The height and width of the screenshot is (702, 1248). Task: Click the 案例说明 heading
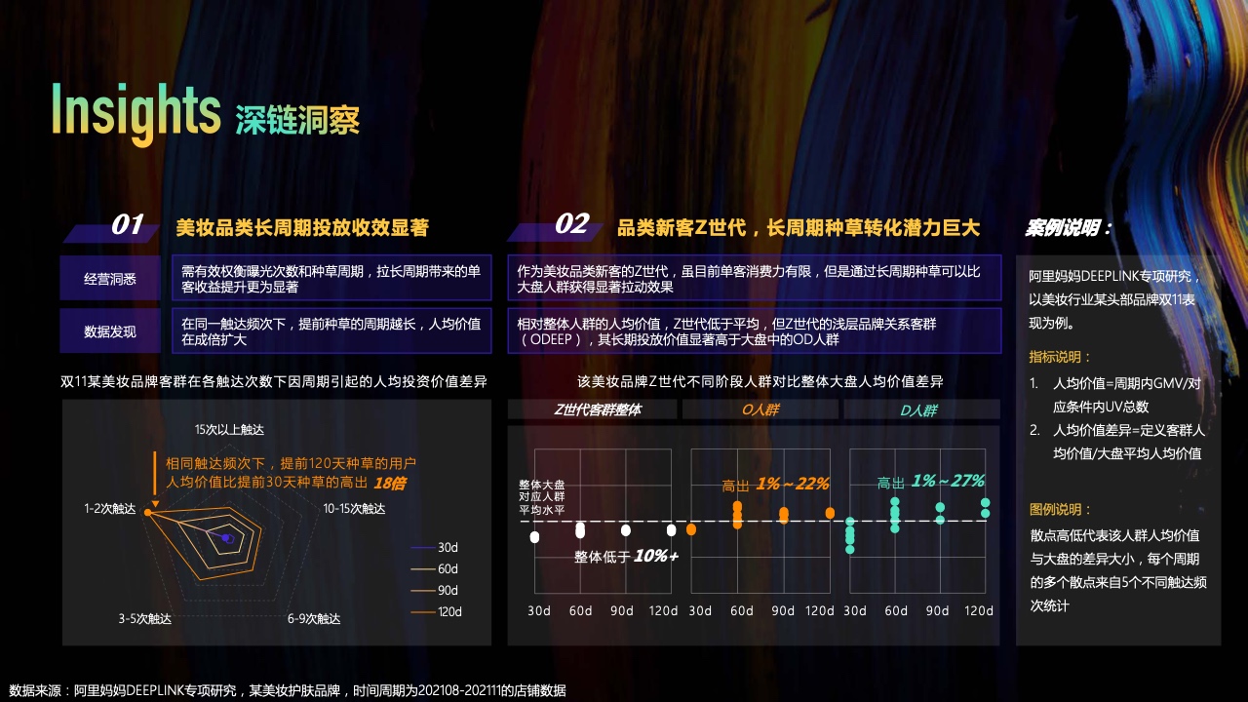[1069, 228]
